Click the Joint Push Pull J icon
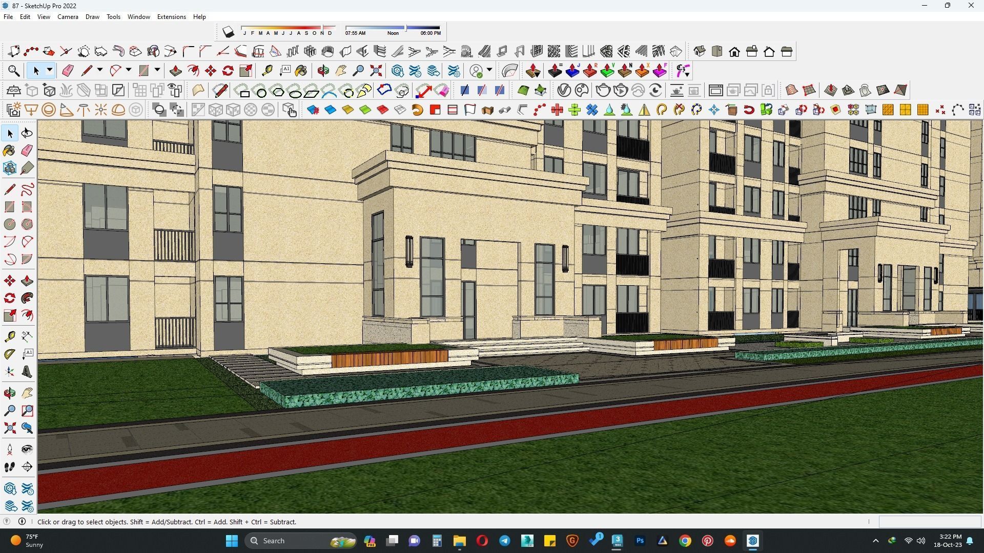Image resolution: width=984 pixels, height=553 pixels. 572,71
